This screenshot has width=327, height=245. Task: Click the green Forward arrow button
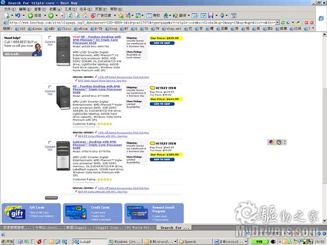click(x=51, y=15)
